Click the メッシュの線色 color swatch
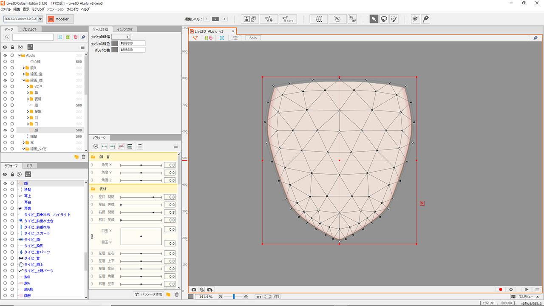 [x=114, y=43]
